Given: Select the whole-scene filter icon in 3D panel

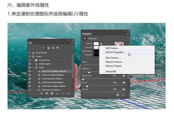Looking at the screenshot, I should [x=44, y=48].
